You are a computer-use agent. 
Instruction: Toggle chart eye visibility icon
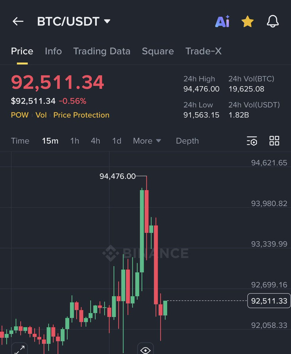145,350
